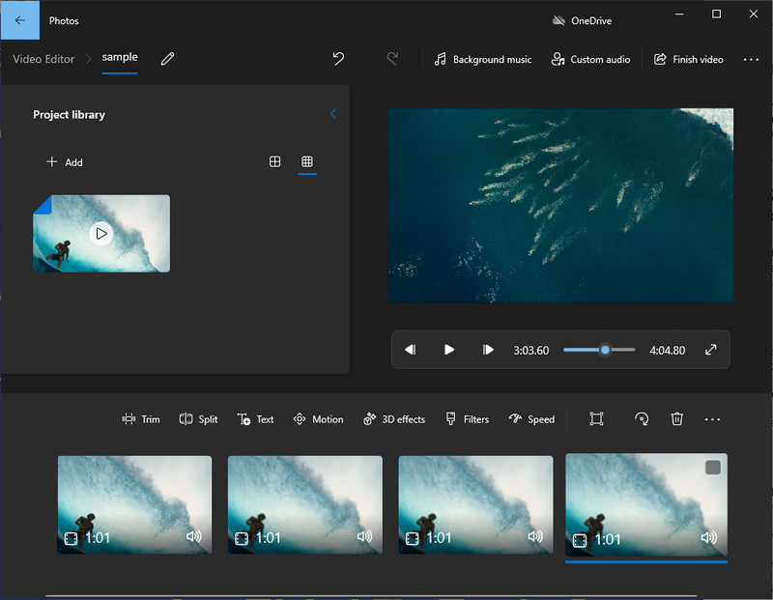Expand the preview to full screen
Image resolution: width=773 pixels, height=600 pixels.
click(710, 350)
